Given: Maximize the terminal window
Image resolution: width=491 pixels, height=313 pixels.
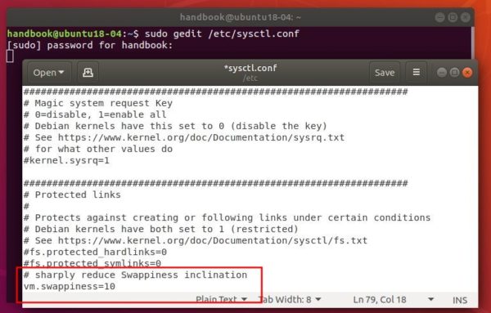Looking at the screenshot, I should 453,17.
